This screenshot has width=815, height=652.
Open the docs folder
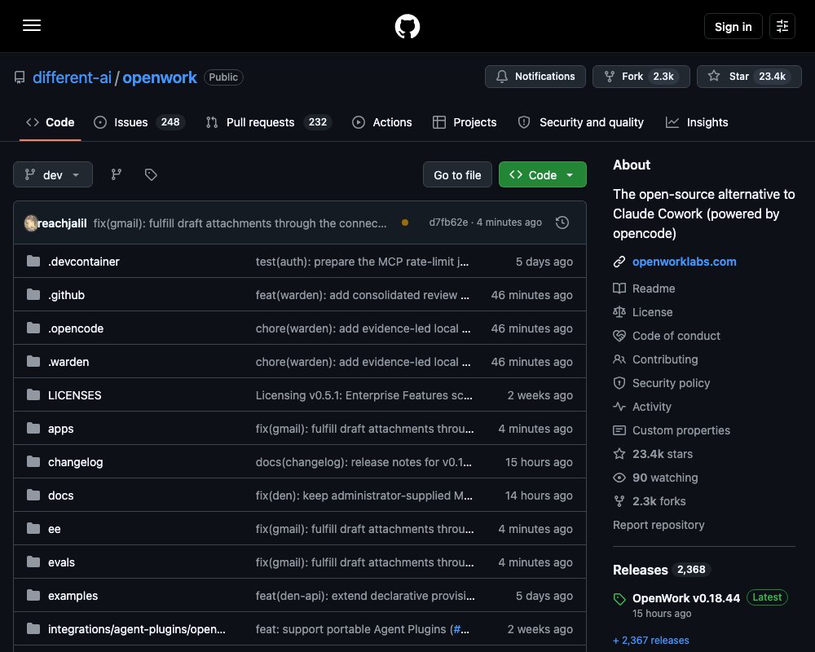[61, 496]
